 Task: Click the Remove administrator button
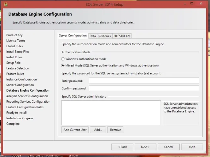click(115, 130)
